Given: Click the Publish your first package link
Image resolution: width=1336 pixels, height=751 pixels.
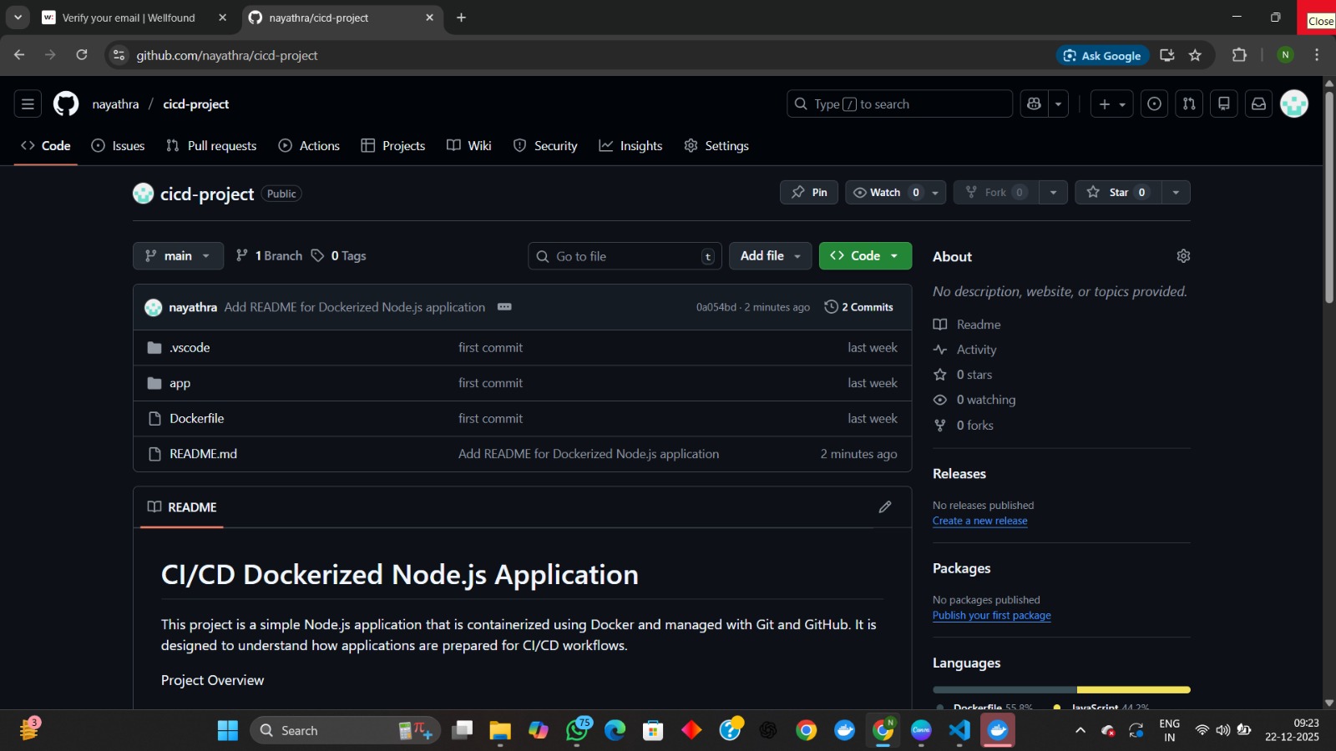Looking at the screenshot, I should click(991, 616).
